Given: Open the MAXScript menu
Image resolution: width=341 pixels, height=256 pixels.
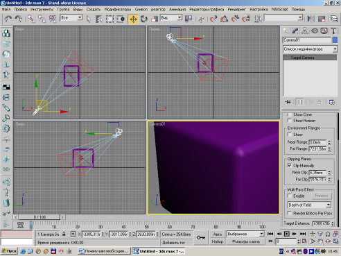Looking at the screenshot, I should (279, 9).
